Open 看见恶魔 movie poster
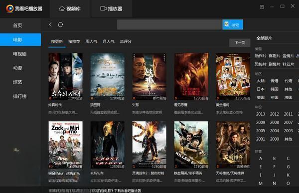The width and height of the screenshot is (299, 193). pyautogui.click(x=191, y=76)
